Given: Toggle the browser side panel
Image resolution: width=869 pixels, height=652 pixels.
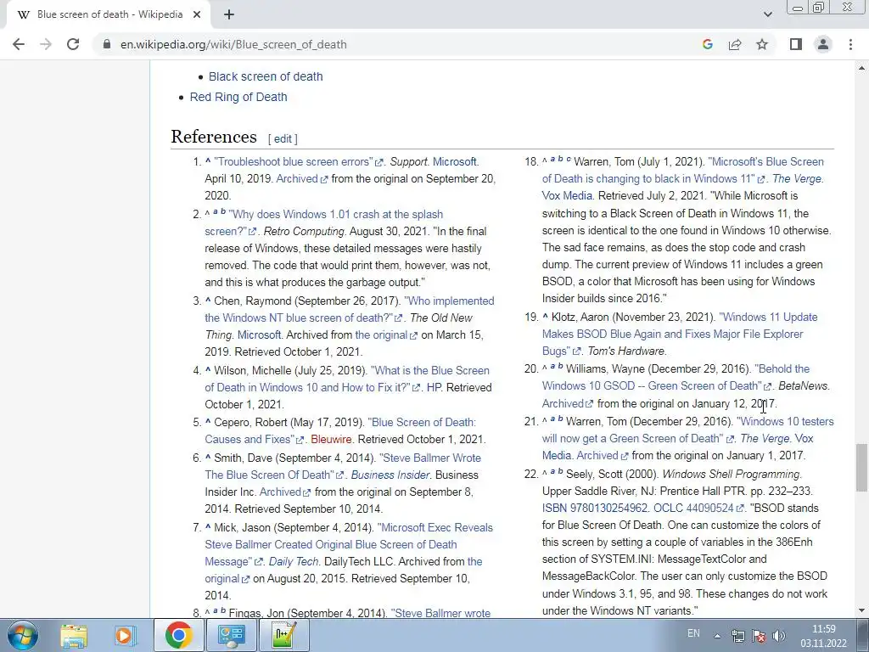Looking at the screenshot, I should 796,44.
